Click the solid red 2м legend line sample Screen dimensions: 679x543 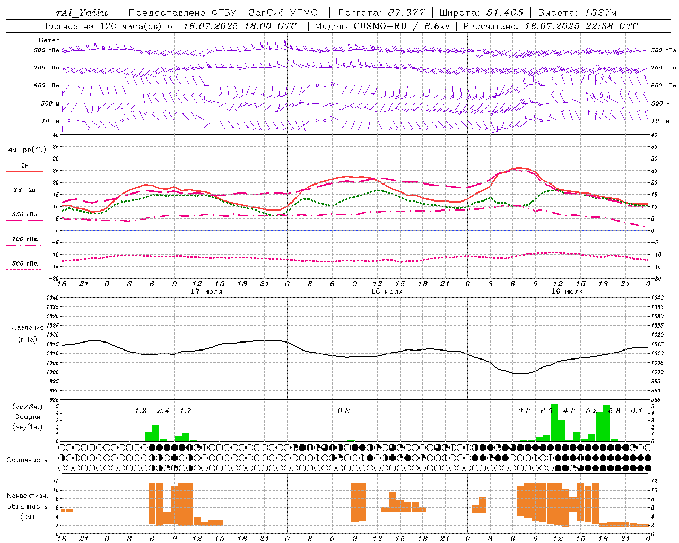24,171
